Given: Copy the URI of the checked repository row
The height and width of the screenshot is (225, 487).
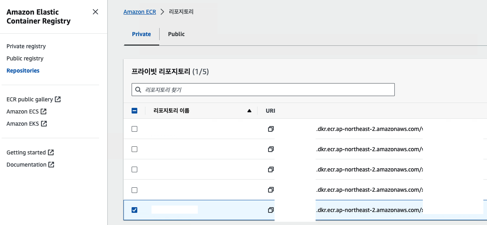Looking at the screenshot, I should (271, 210).
